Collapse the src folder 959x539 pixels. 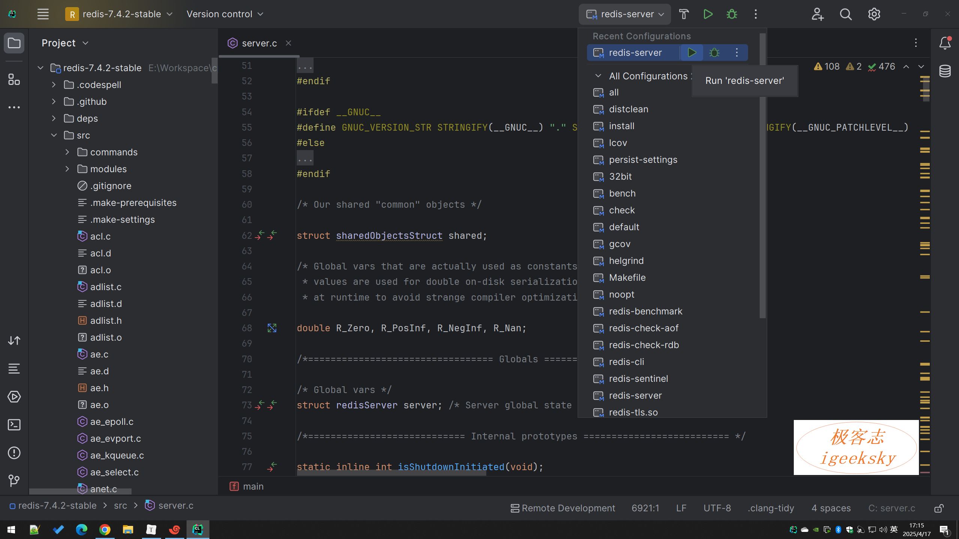pos(54,135)
